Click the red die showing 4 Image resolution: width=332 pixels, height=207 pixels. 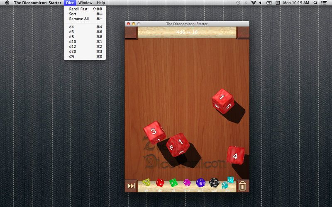[236, 155]
